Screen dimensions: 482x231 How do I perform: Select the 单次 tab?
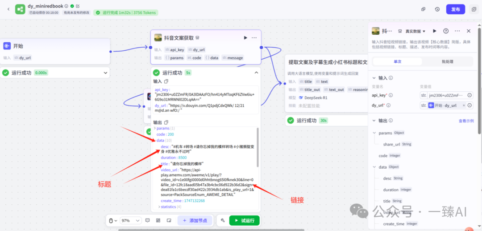[398, 61]
